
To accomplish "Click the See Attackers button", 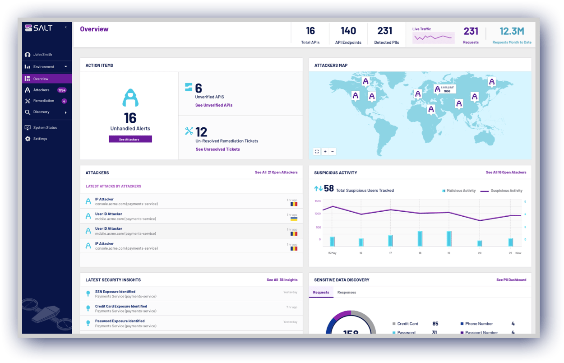I will tap(130, 139).
